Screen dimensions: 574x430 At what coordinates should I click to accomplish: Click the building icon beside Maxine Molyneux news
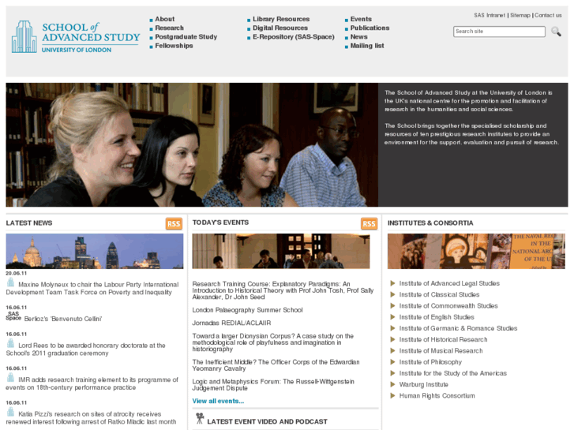coord(11,282)
